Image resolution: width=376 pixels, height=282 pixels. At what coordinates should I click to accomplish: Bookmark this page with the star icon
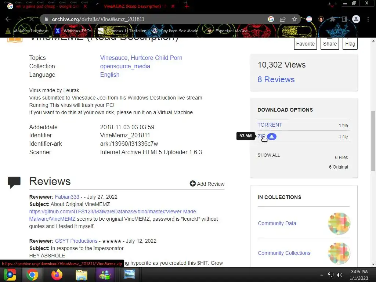click(x=294, y=19)
